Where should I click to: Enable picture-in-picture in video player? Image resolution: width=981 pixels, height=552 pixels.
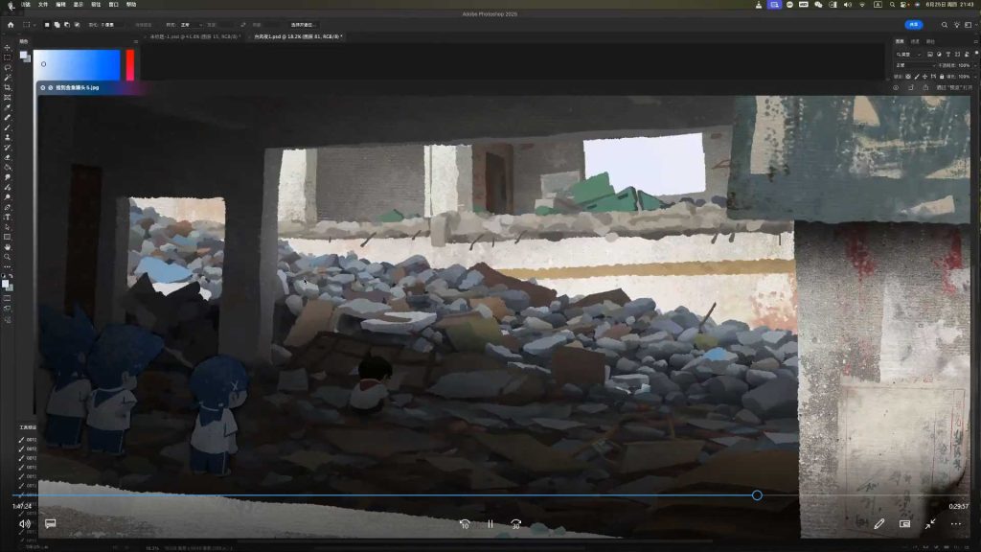[904, 524]
